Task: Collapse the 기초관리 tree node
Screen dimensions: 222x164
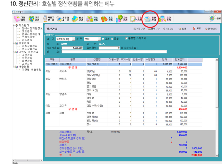Action: pos(14,25)
